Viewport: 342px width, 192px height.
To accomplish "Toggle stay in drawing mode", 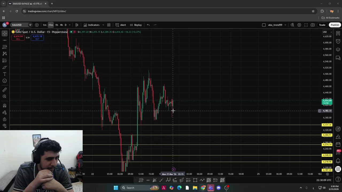I will (5, 112).
